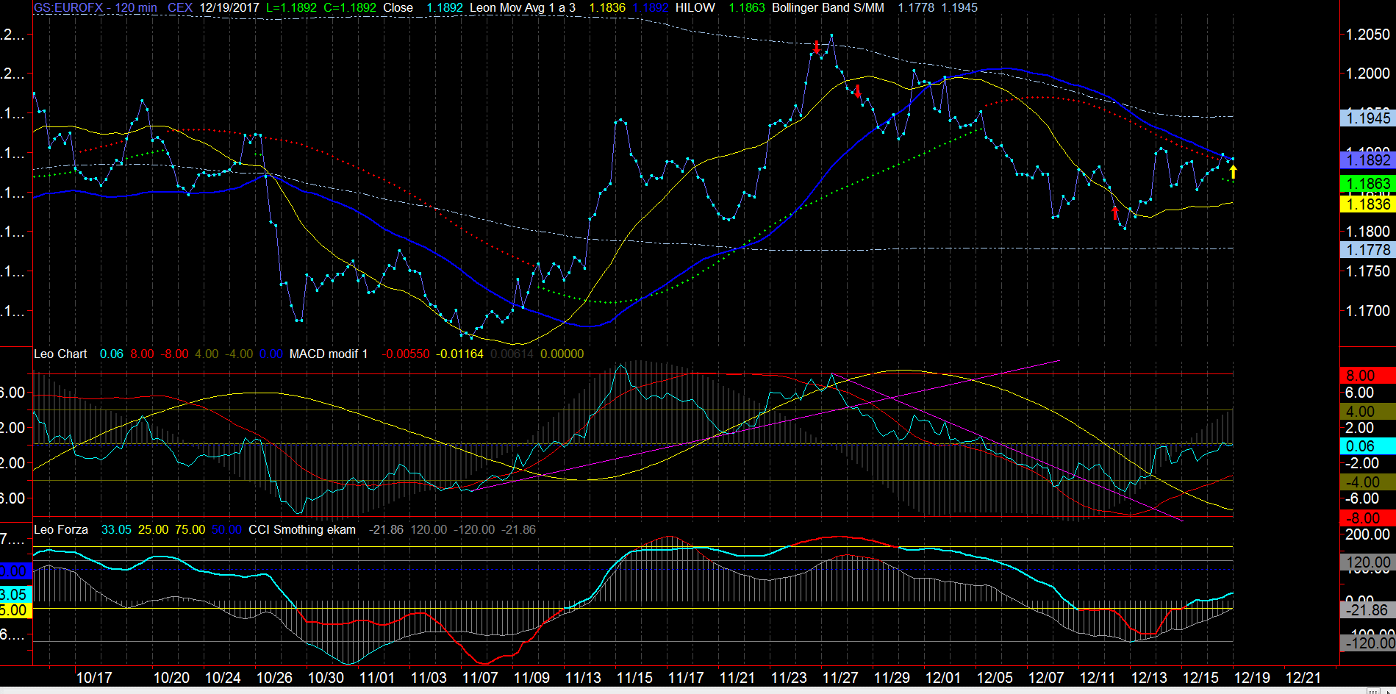Click the green 1.1863 HILOW value in header
Screen dimensions: 1396x694
pos(747,7)
